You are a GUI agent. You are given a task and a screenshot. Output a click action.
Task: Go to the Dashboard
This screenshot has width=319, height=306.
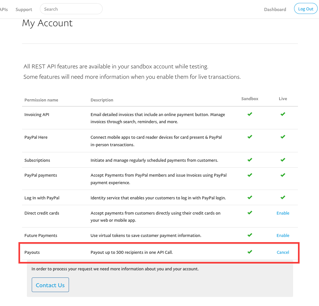click(x=275, y=10)
